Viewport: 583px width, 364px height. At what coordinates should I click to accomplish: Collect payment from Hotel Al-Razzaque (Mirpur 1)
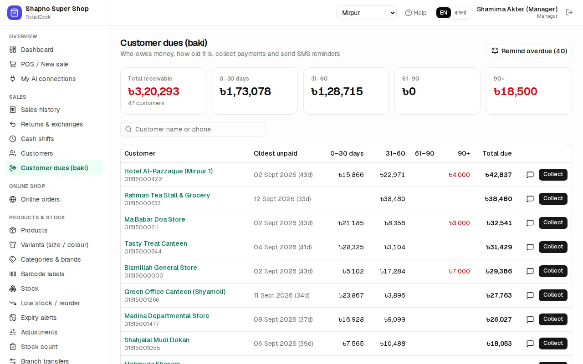[553, 175]
